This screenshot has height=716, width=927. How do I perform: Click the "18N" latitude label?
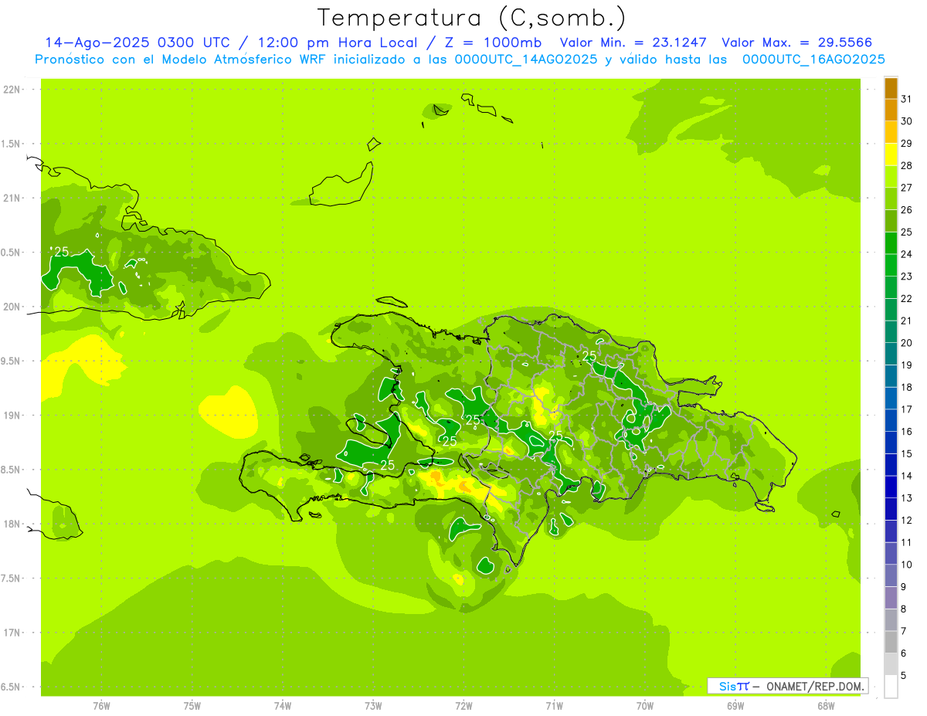(13, 524)
